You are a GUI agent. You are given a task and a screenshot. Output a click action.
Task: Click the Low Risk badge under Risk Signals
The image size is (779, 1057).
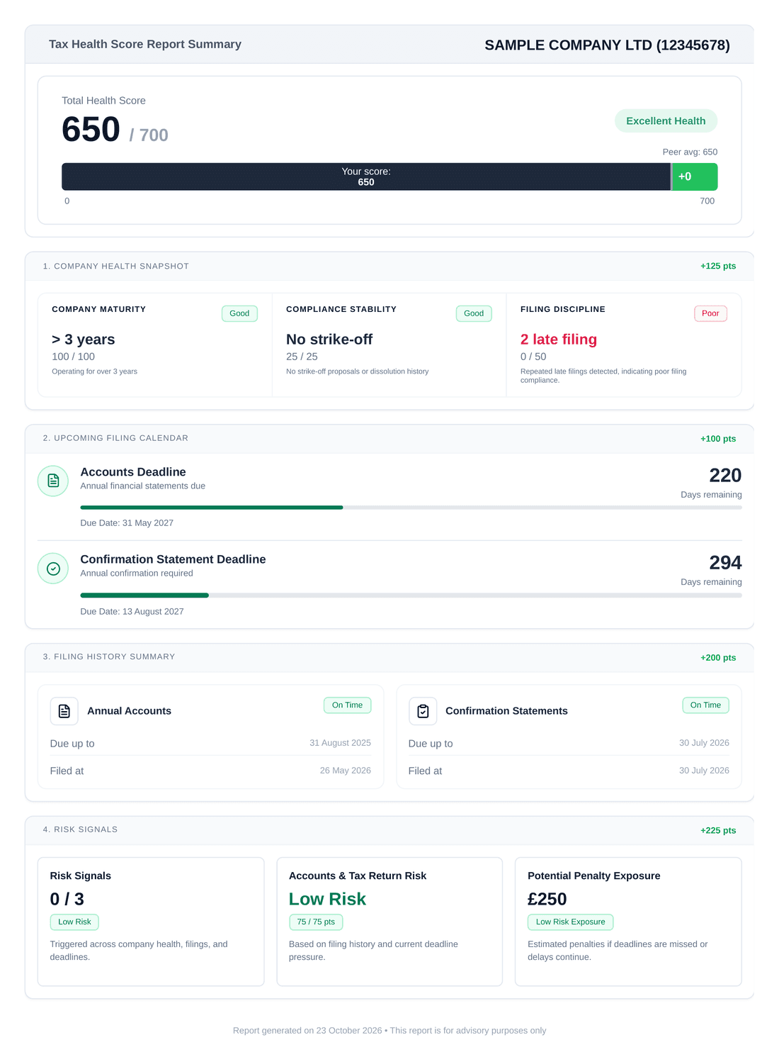74,922
